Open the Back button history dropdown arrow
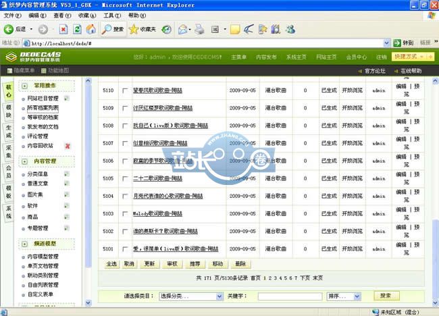Screen dimensions: 439x316 [31, 29]
